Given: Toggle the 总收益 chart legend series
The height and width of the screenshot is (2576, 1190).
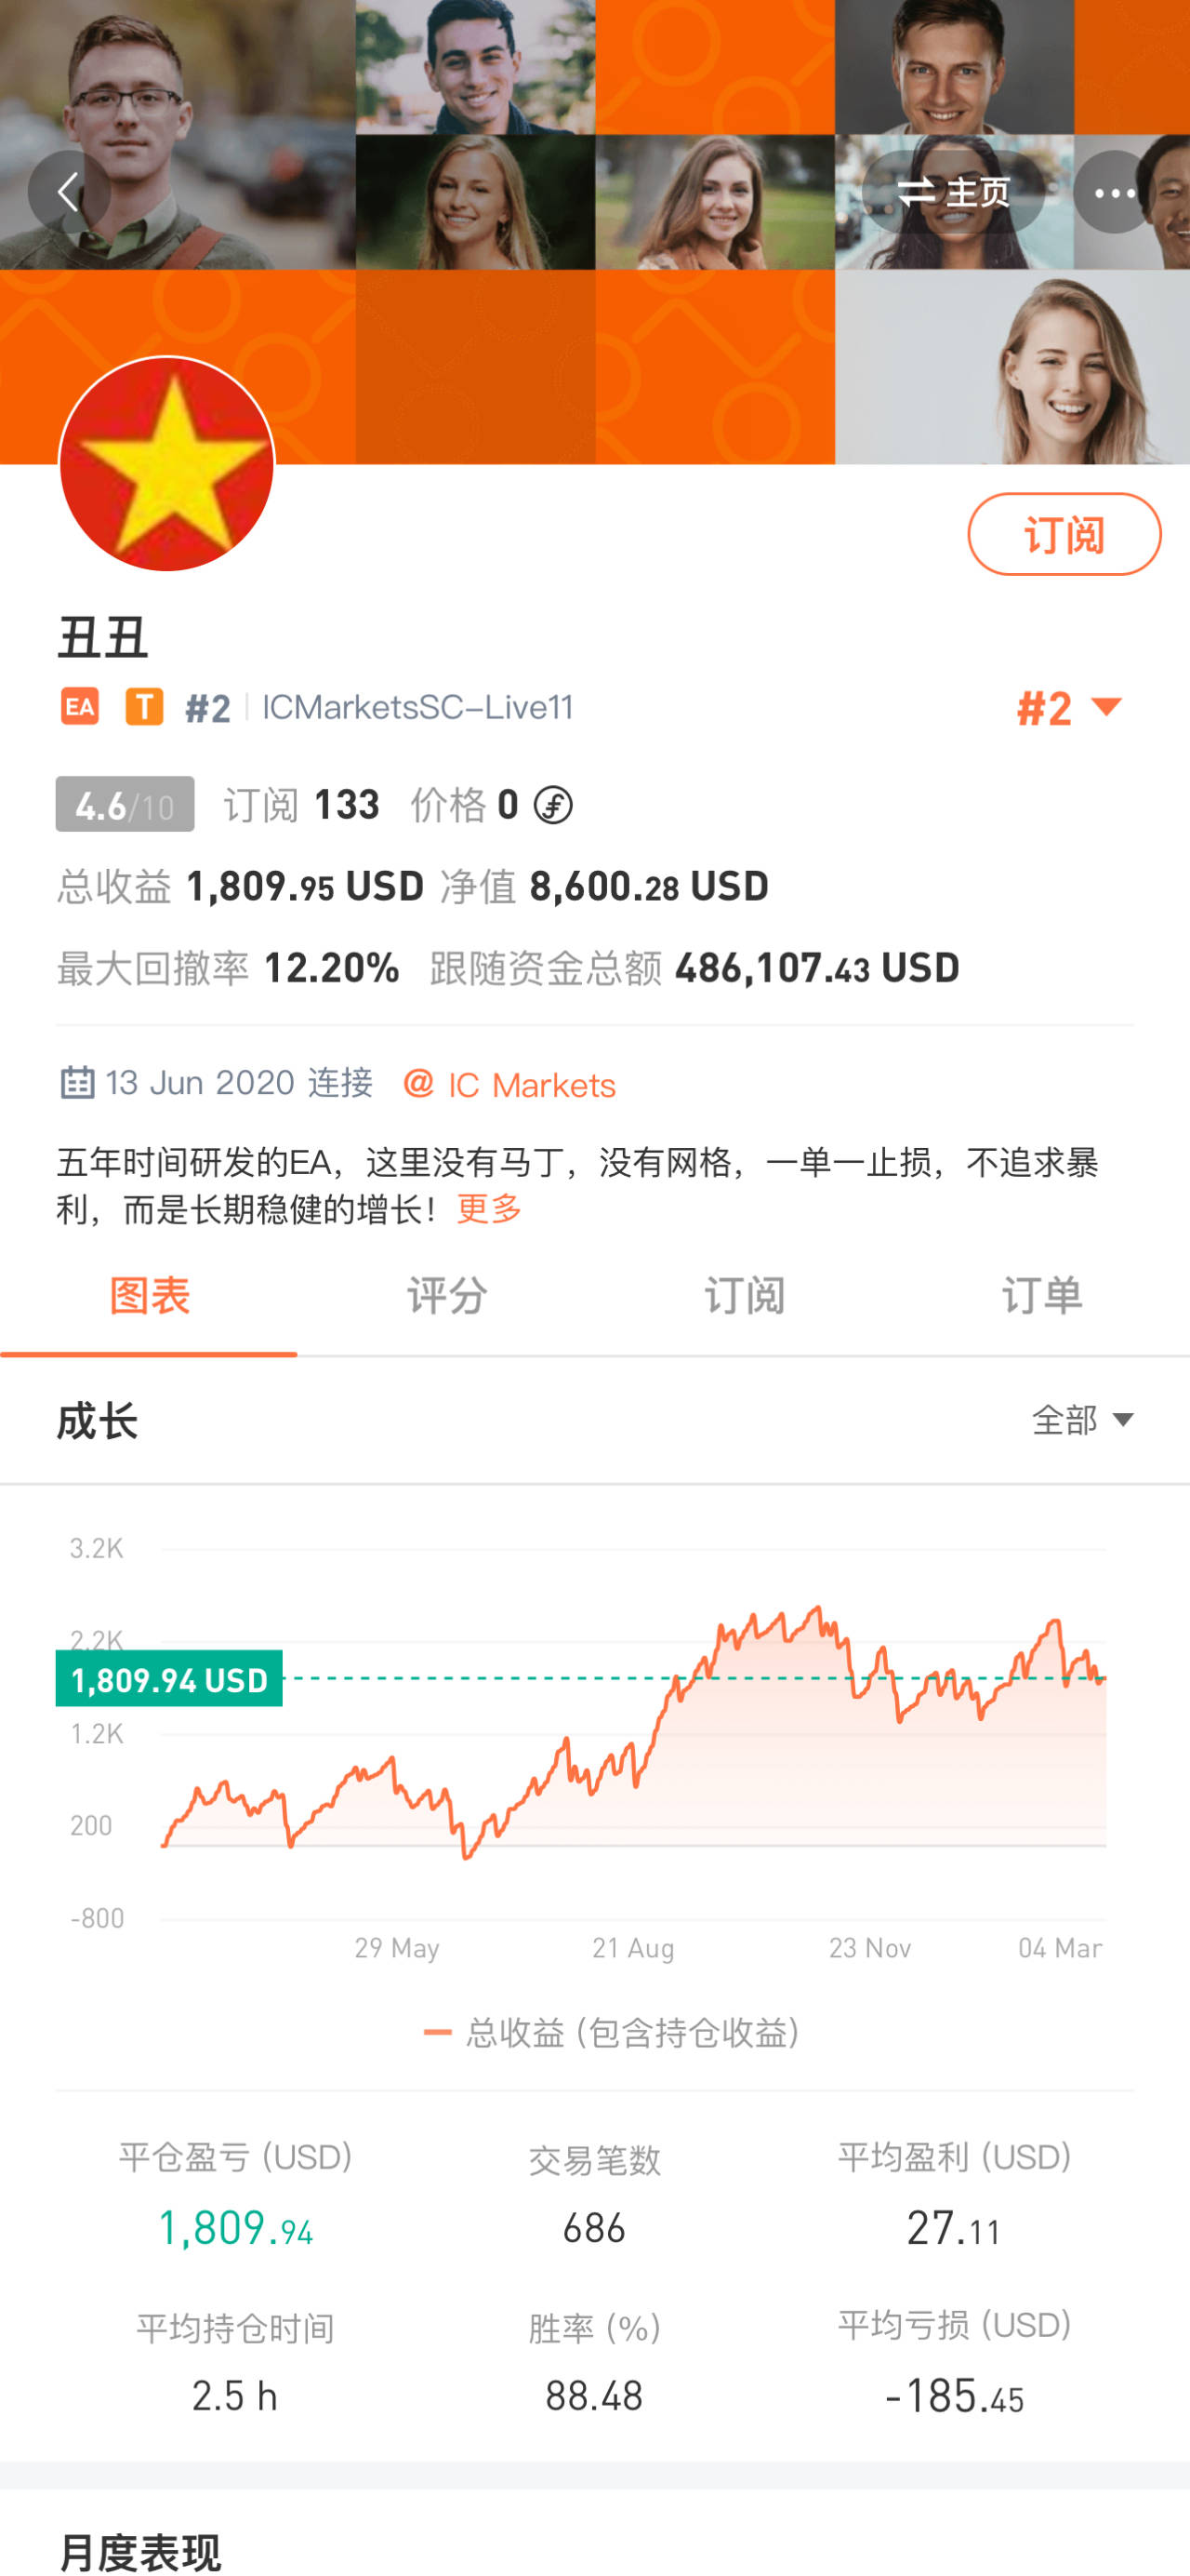Looking at the screenshot, I should coord(611,2033).
